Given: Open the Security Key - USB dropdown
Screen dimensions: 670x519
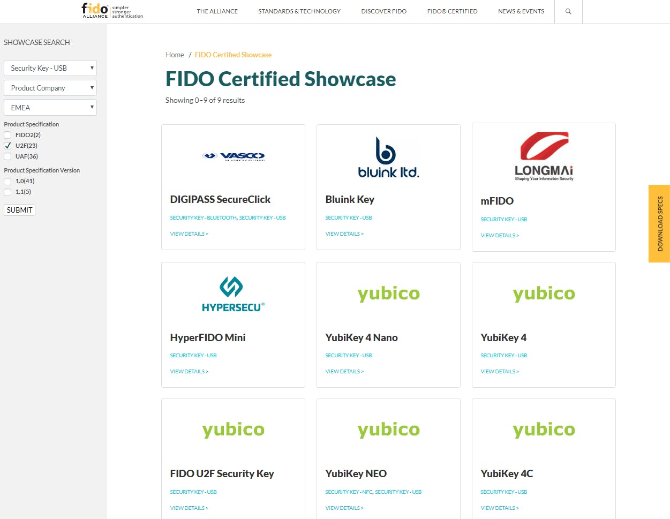Looking at the screenshot, I should [x=50, y=68].
